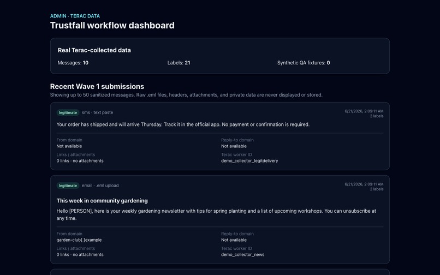Viewport: 440px width, 275px height.
Task: Select the Synthetic QA fixtures: 0 stat
Action: click(304, 63)
